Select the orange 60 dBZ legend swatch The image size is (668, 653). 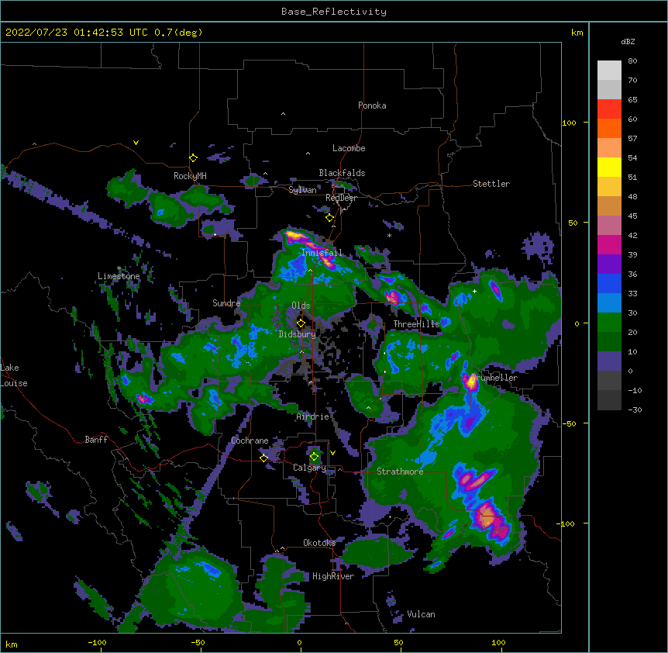click(x=609, y=128)
